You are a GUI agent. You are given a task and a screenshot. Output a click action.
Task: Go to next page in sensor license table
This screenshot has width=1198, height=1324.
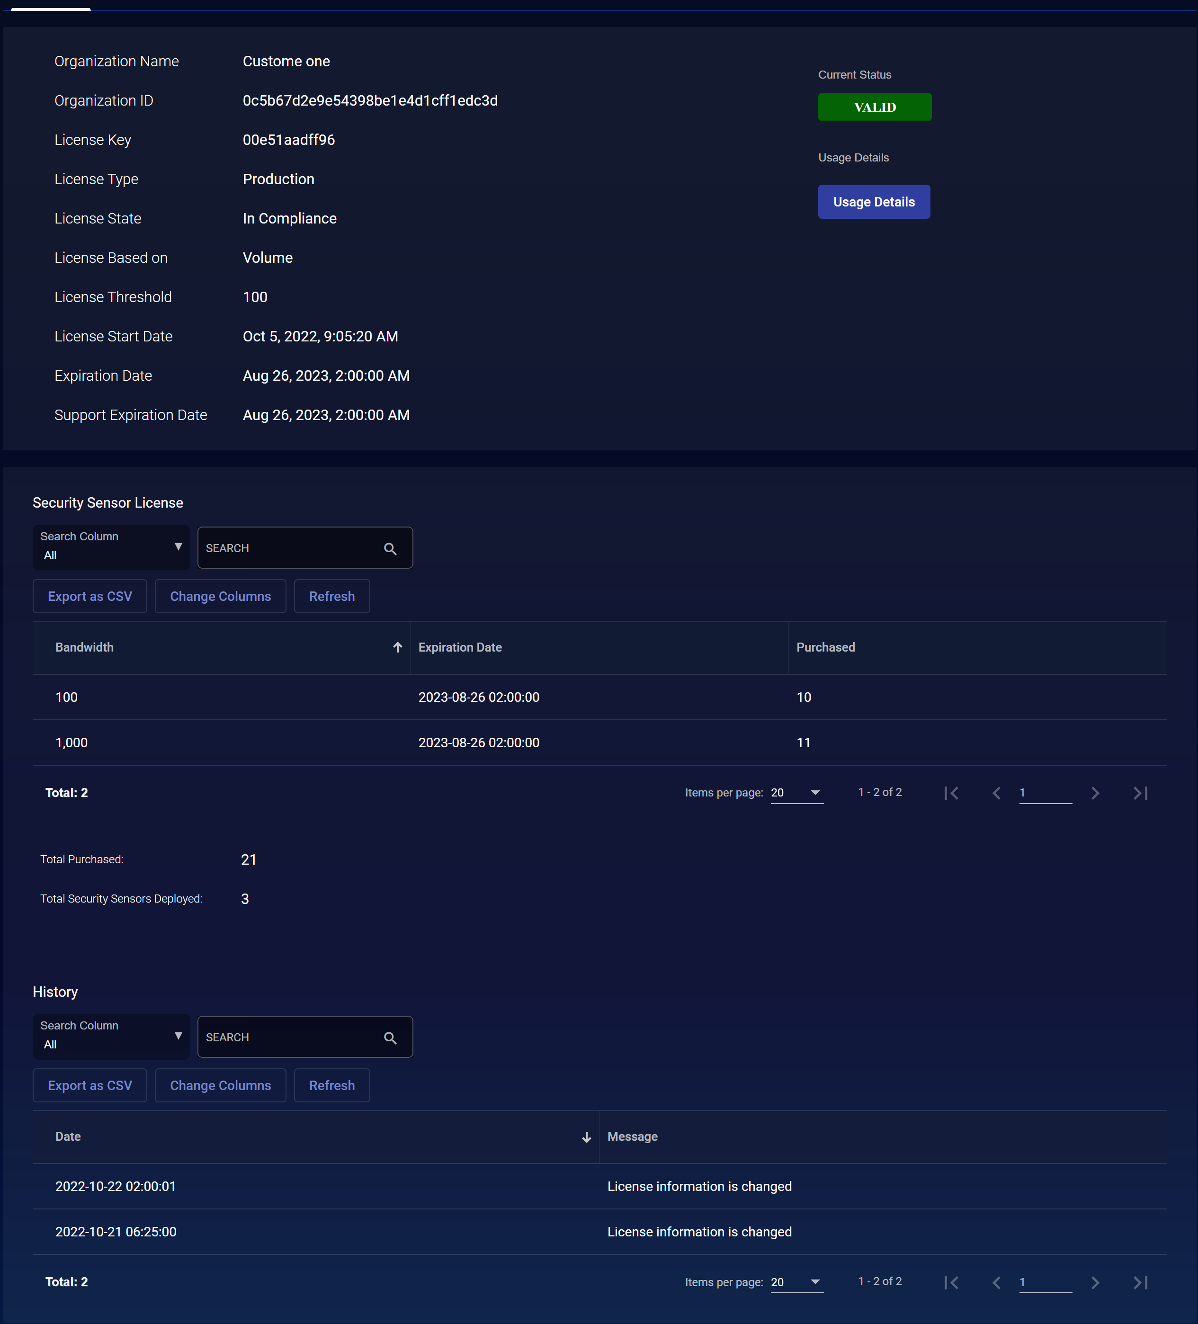point(1095,793)
